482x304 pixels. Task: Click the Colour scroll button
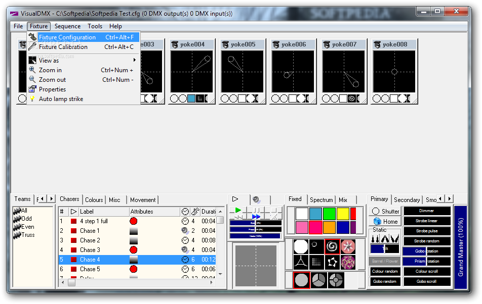(x=427, y=271)
